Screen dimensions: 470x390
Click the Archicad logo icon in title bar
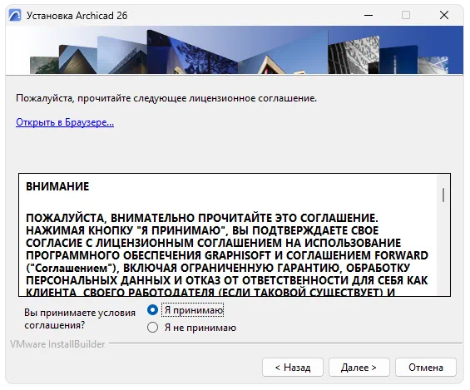15,15
